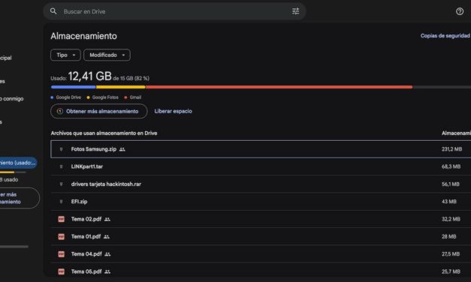The image size is (471, 282).
Task: Select the Tema 02.pdf file name
Action: pyautogui.click(x=86, y=219)
